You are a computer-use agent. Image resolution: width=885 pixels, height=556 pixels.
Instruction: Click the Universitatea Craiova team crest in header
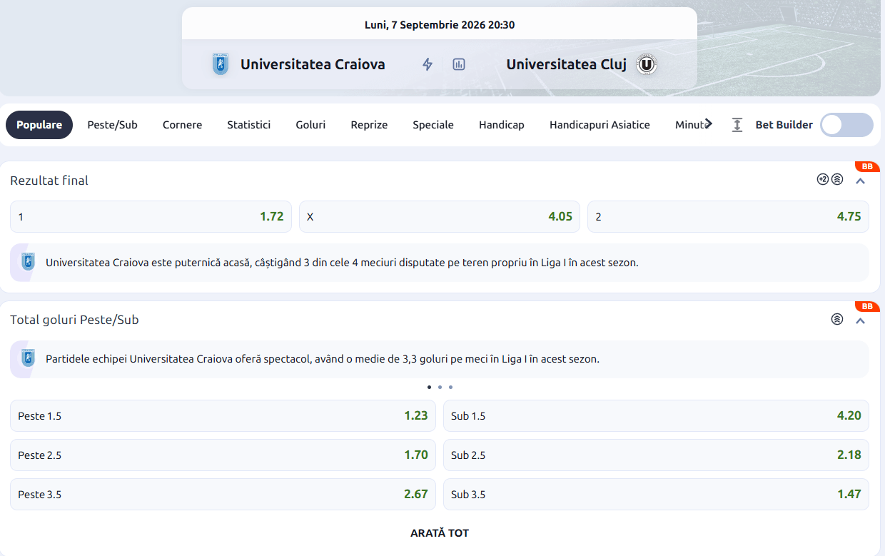221,64
